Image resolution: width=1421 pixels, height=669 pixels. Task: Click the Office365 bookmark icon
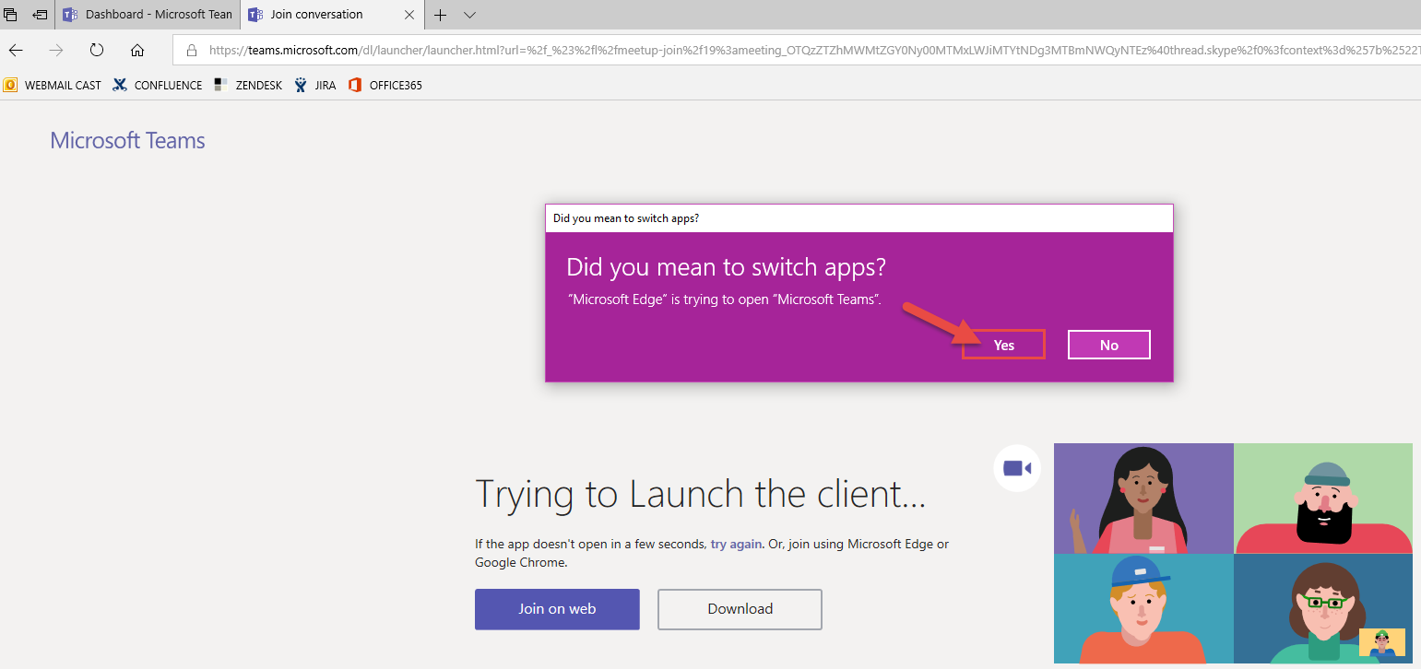coord(355,85)
